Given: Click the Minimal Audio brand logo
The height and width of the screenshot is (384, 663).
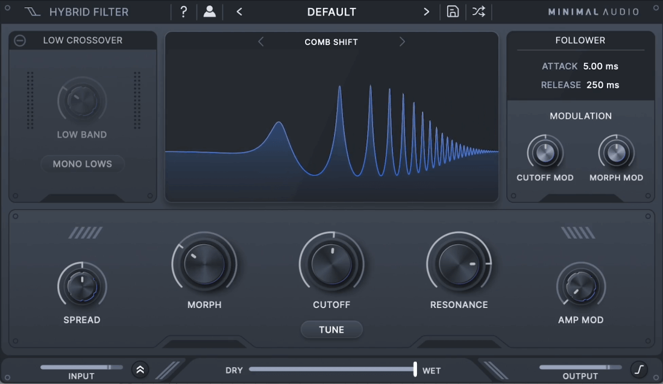Looking at the screenshot, I should coord(593,12).
